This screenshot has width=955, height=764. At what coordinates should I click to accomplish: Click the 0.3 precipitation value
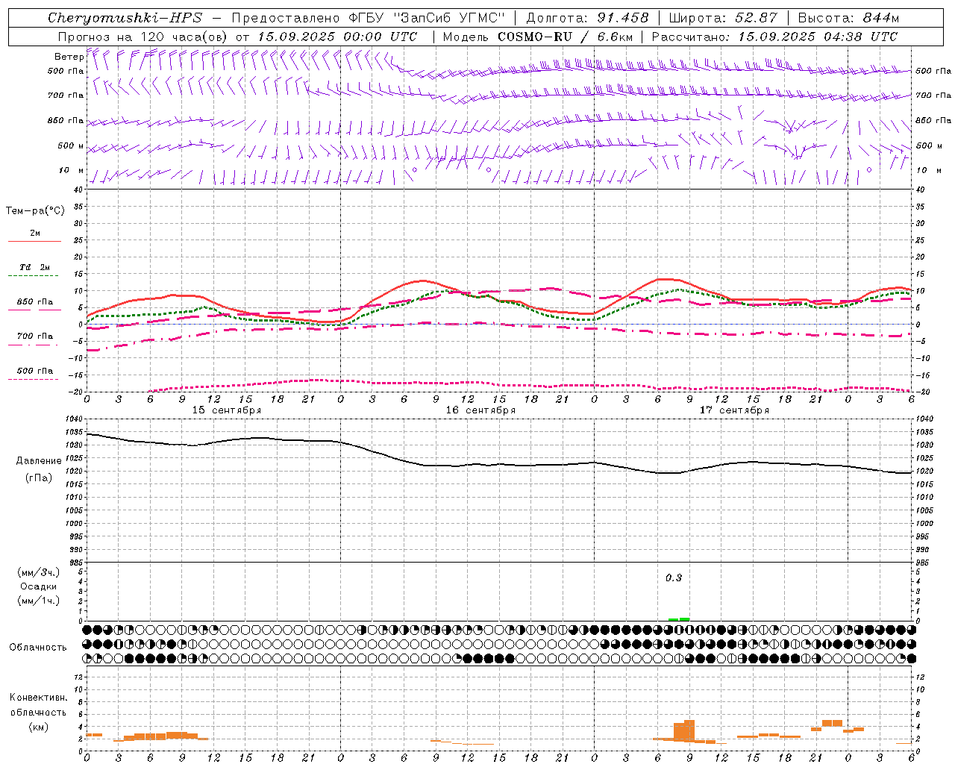tap(674, 578)
